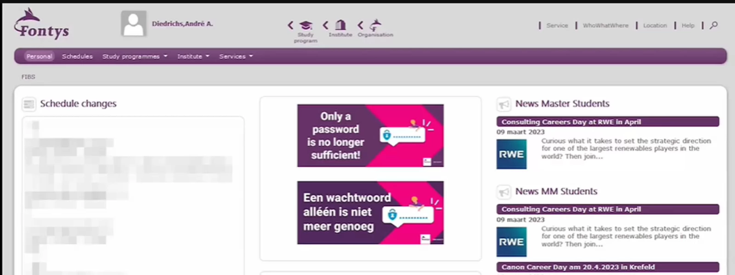Open the Service link in top bar
Image resolution: width=735 pixels, height=275 pixels.
pyautogui.click(x=557, y=26)
